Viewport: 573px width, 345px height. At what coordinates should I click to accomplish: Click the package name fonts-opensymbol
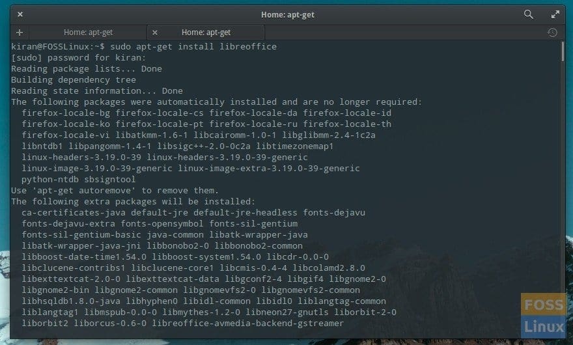pos(162,224)
